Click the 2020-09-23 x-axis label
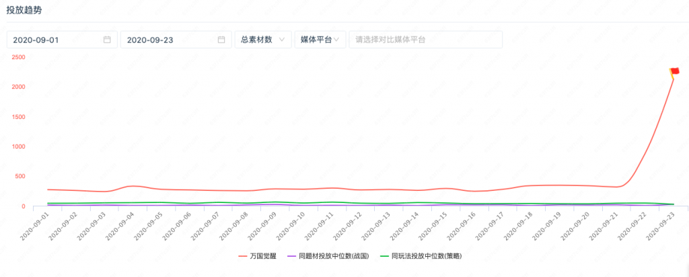Screen dimensions: 689x277 [x=660, y=225]
